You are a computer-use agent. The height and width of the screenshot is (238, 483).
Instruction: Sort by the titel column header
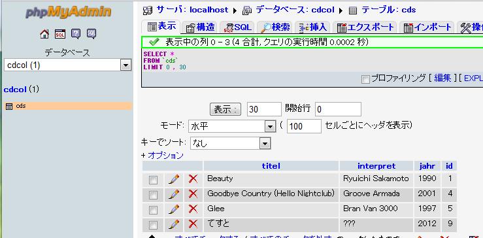click(271, 166)
